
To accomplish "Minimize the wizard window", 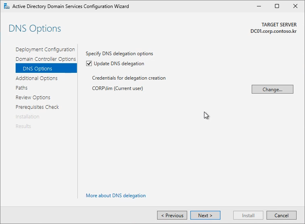I will pos(259,6).
